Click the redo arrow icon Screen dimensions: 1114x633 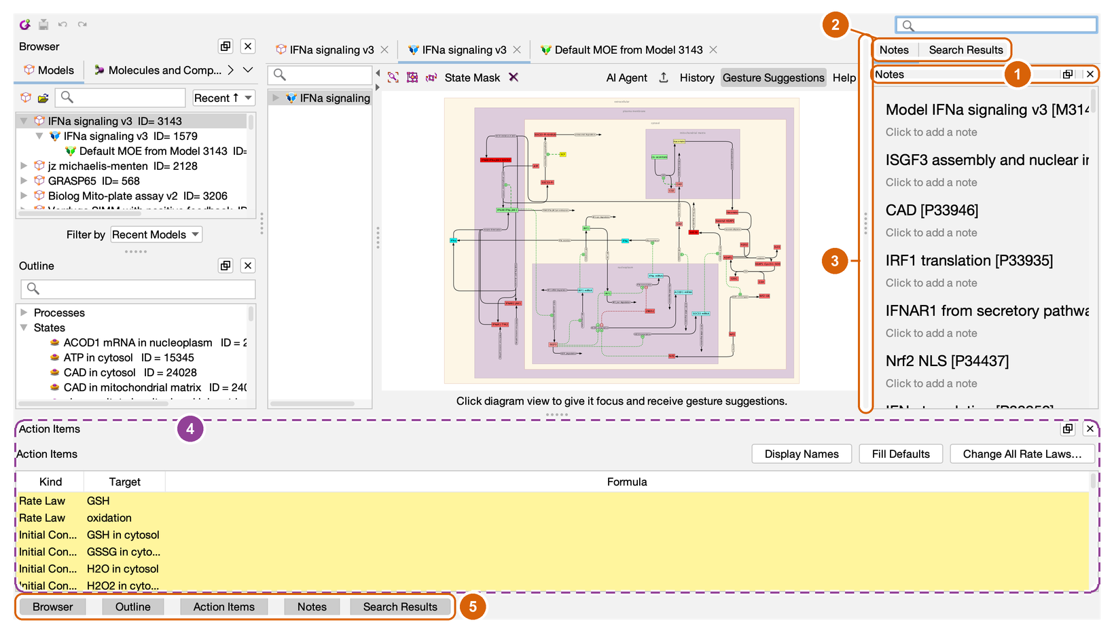(82, 24)
